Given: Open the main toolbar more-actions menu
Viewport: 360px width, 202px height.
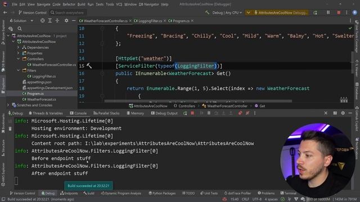Looking at the screenshot, I should click(x=346, y=12).
